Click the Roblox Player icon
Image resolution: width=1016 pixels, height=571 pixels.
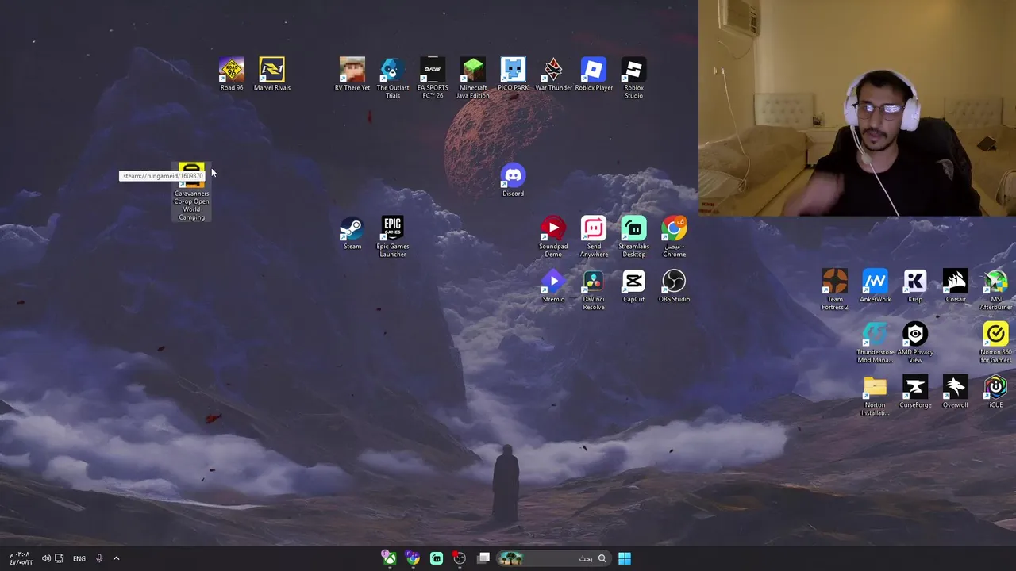(594, 74)
